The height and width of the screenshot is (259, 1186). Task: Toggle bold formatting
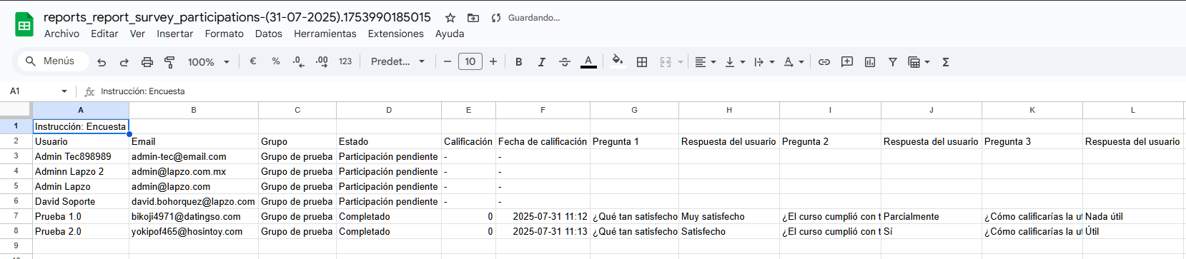(519, 62)
